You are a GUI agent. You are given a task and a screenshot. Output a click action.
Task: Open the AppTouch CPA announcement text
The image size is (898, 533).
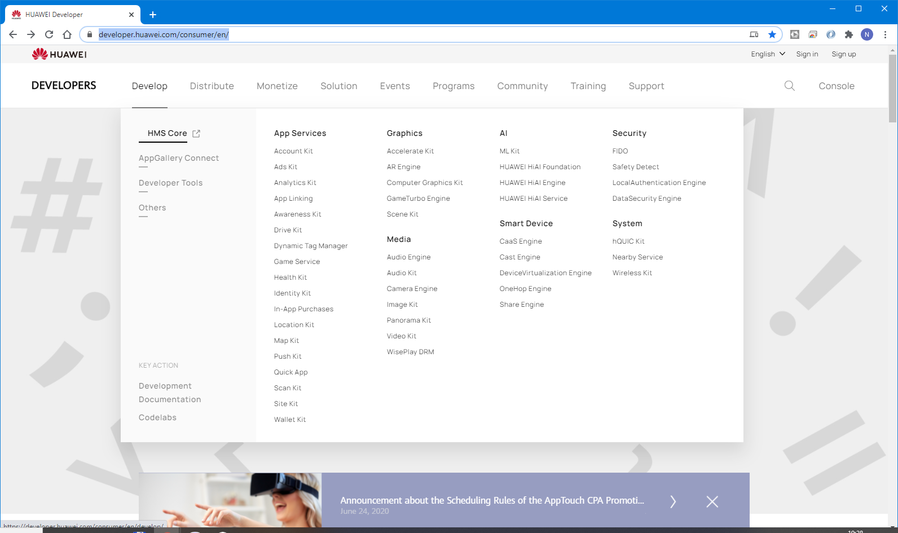click(x=492, y=500)
